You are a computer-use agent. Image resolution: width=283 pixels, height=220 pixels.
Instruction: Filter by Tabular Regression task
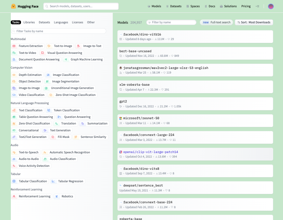(68, 181)
